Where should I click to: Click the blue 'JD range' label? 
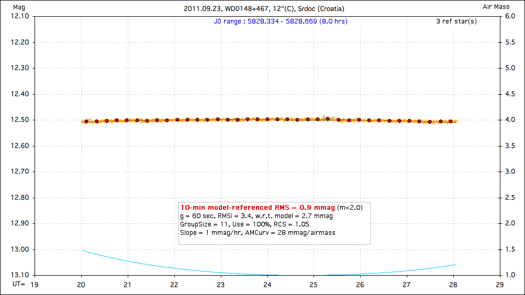pos(281,21)
